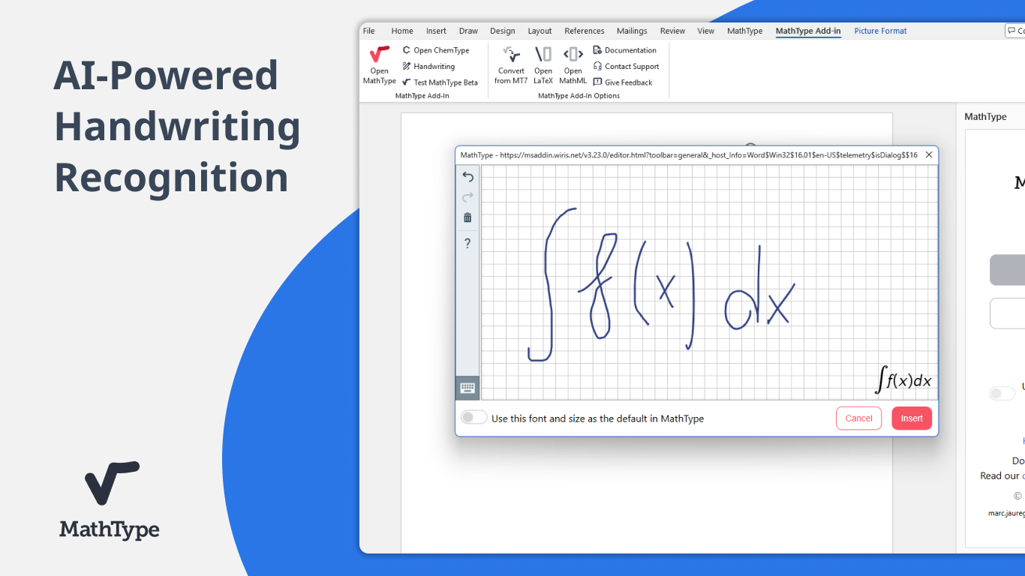Switch to keyboard input mode icon

pyautogui.click(x=467, y=388)
